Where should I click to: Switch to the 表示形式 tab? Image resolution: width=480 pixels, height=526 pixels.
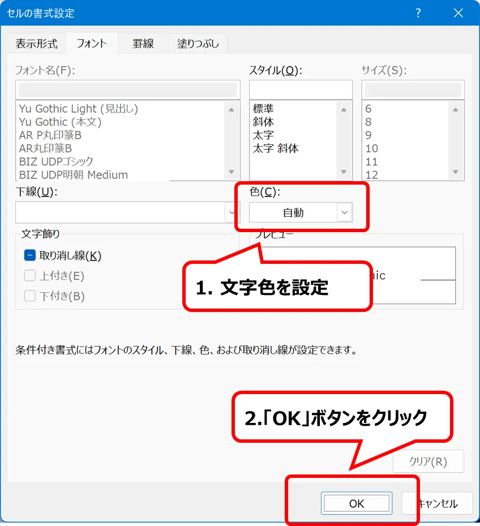pos(36,44)
